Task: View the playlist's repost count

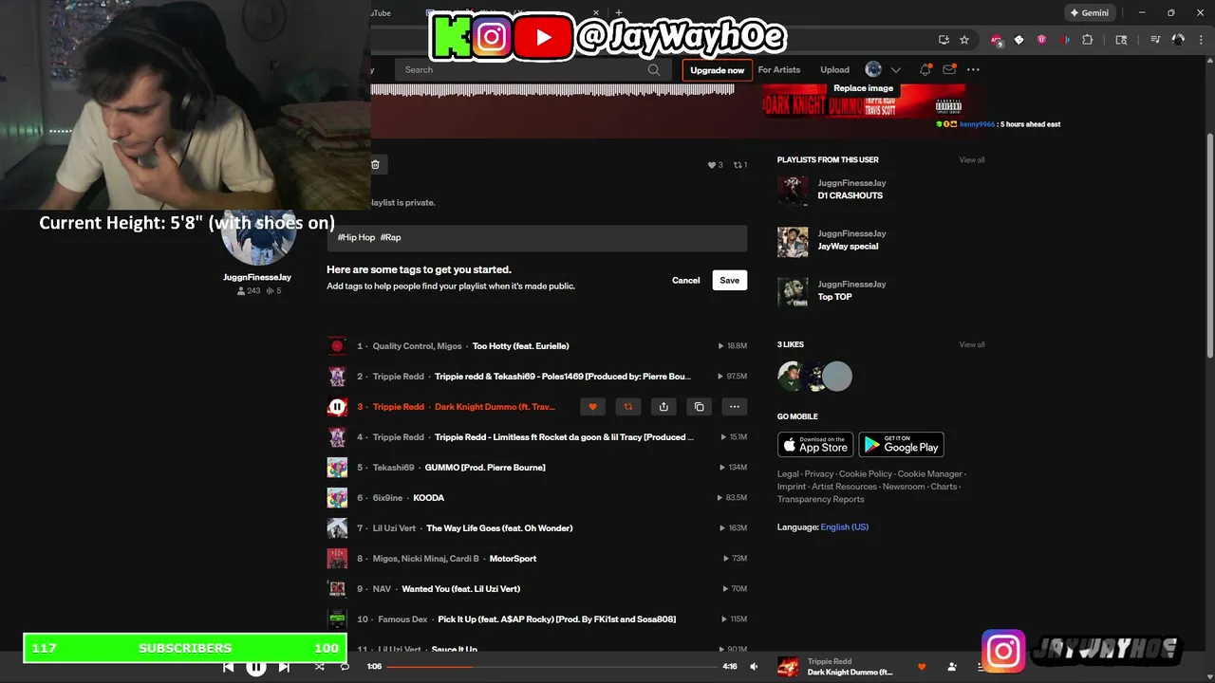Action: 740,165
